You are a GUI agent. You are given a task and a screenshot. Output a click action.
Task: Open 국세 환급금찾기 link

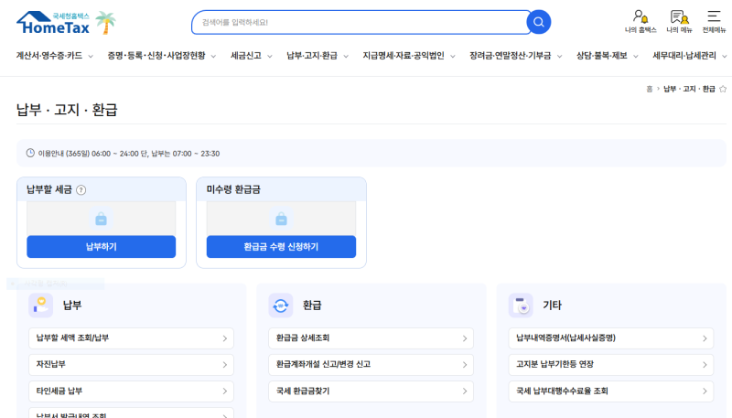[371, 391]
